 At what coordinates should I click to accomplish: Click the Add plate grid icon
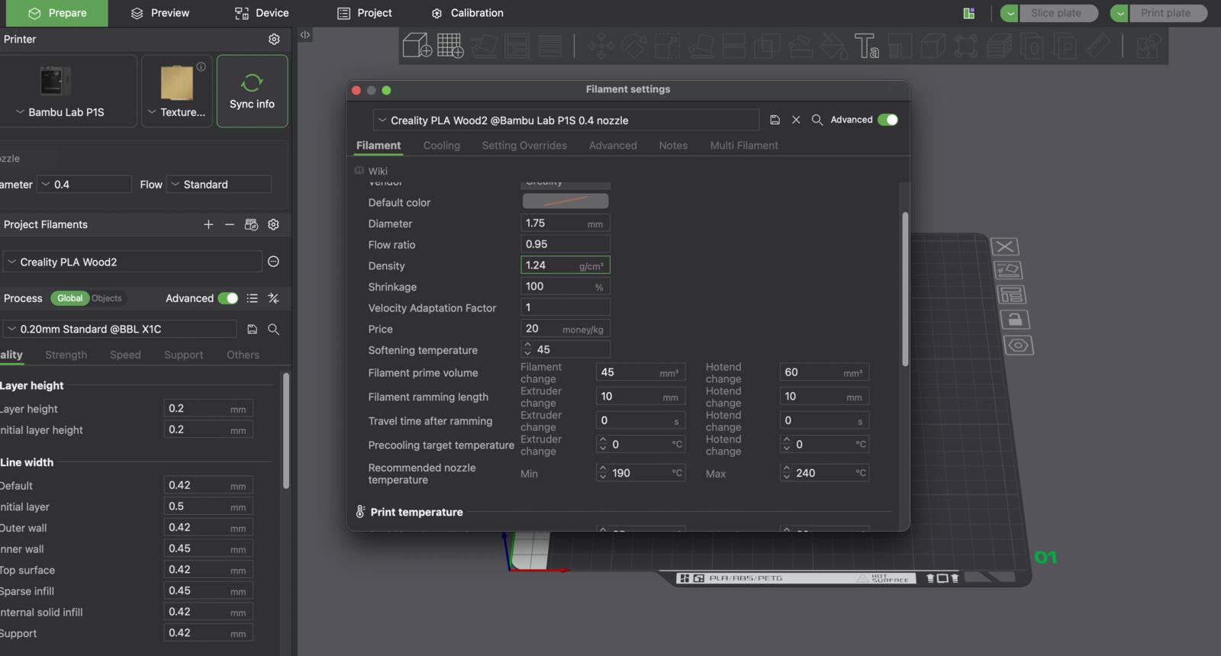(x=450, y=46)
